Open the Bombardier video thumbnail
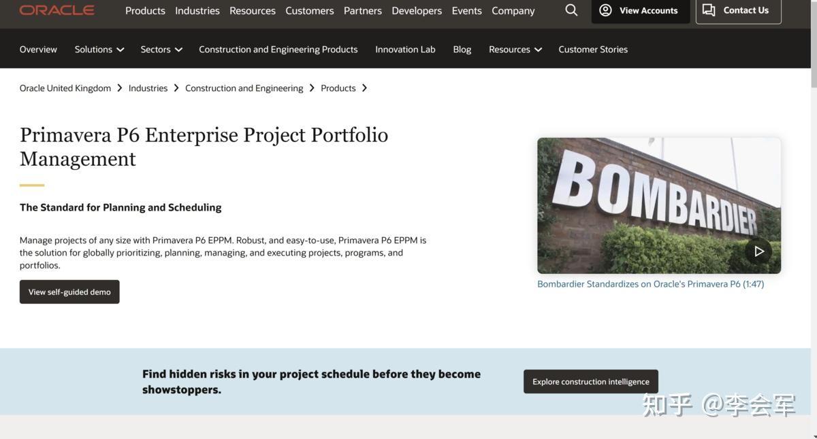Screen dimensions: 817x439 coord(659,205)
